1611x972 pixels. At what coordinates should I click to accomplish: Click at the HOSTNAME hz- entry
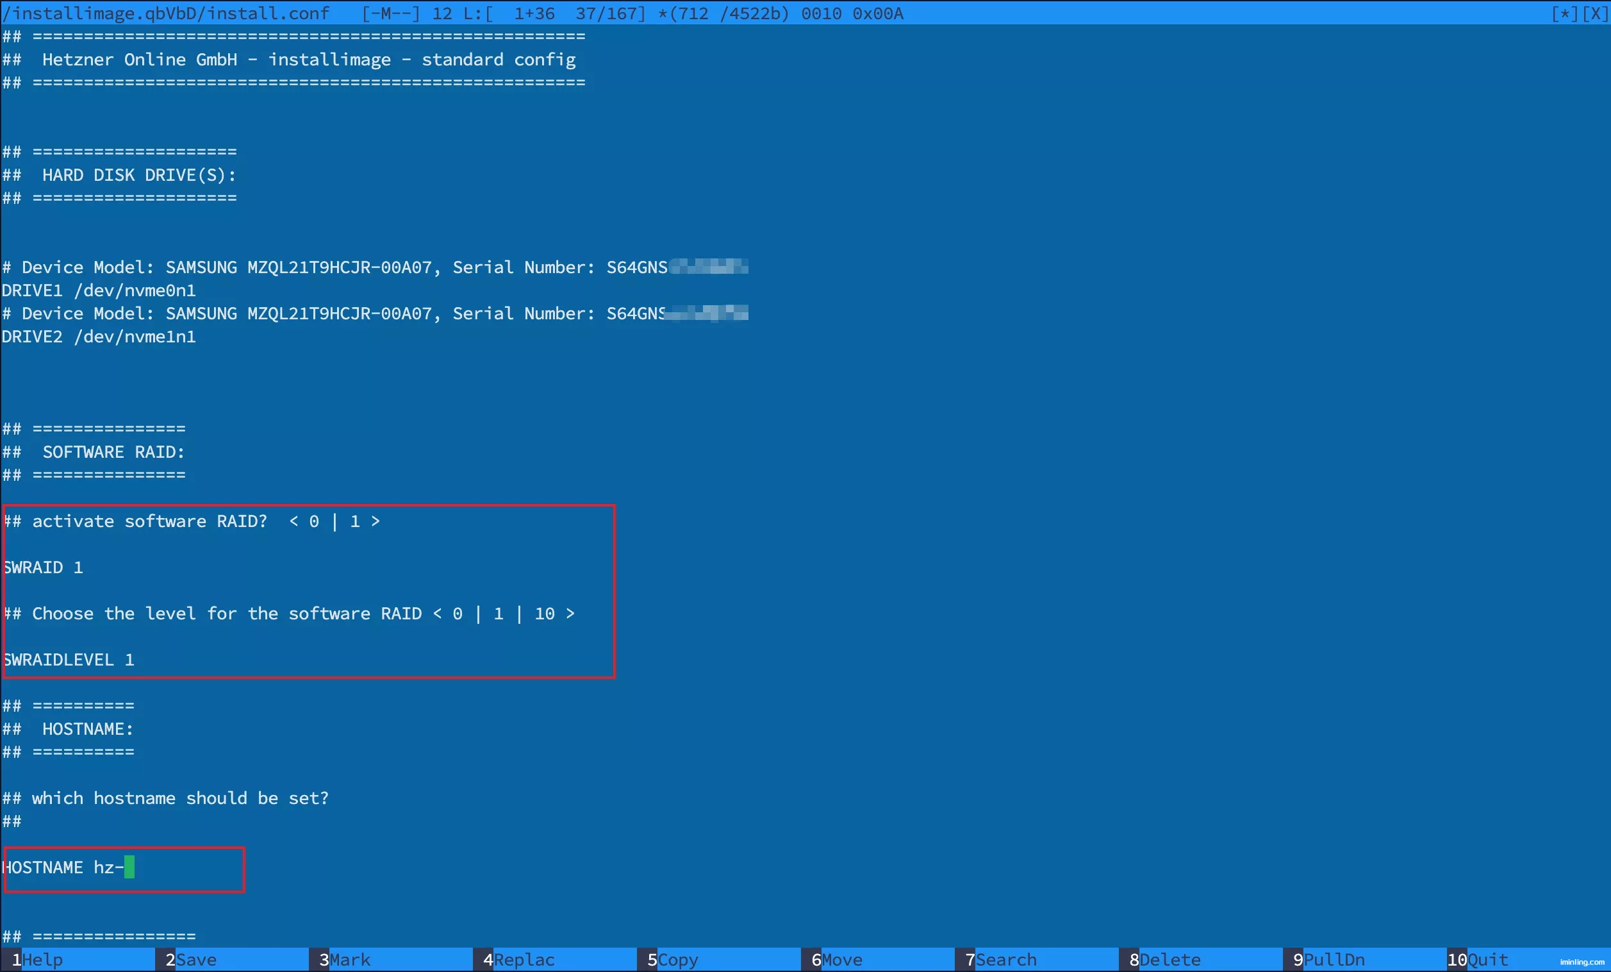63,867
